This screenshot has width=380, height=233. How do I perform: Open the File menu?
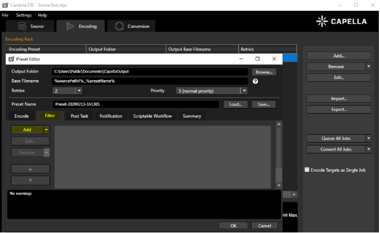point(5,15)
